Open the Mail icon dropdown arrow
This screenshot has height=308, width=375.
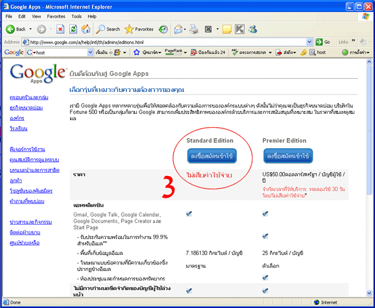(x=185, y=29)
